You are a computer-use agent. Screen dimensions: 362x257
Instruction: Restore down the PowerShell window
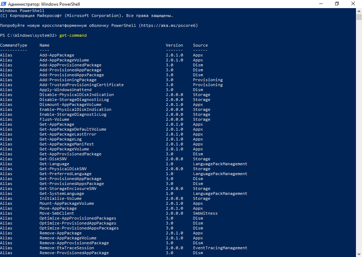(x=337, y=4)
